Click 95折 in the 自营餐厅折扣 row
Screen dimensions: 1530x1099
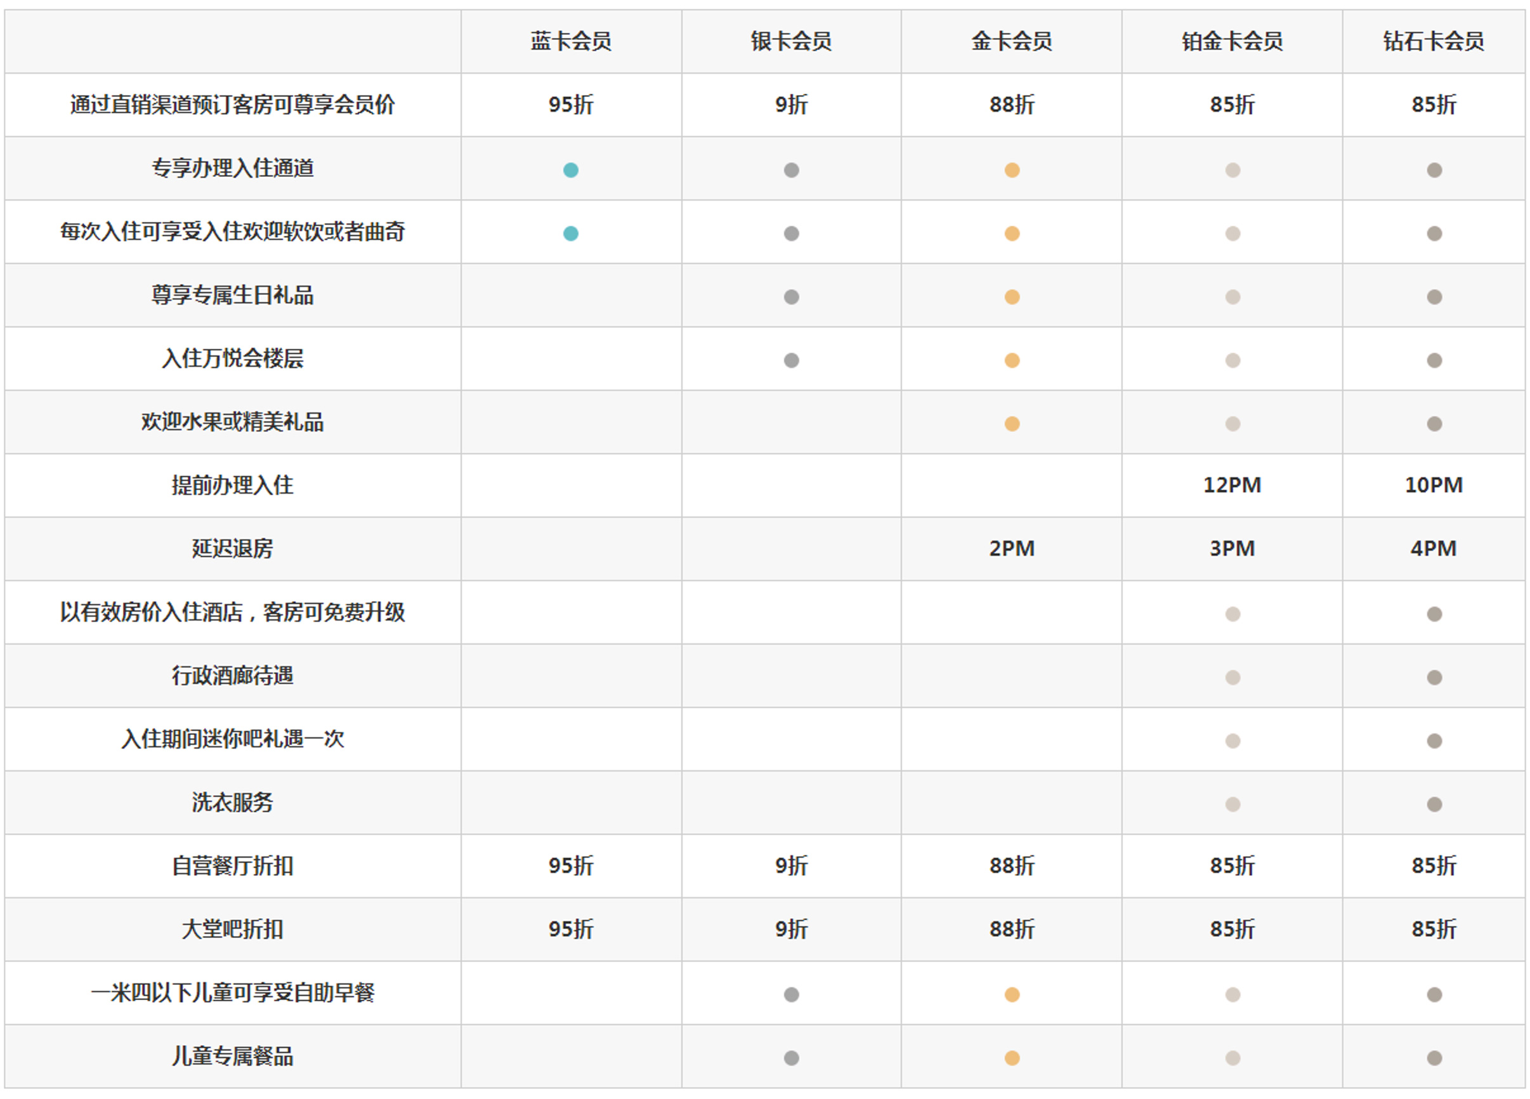571,865
